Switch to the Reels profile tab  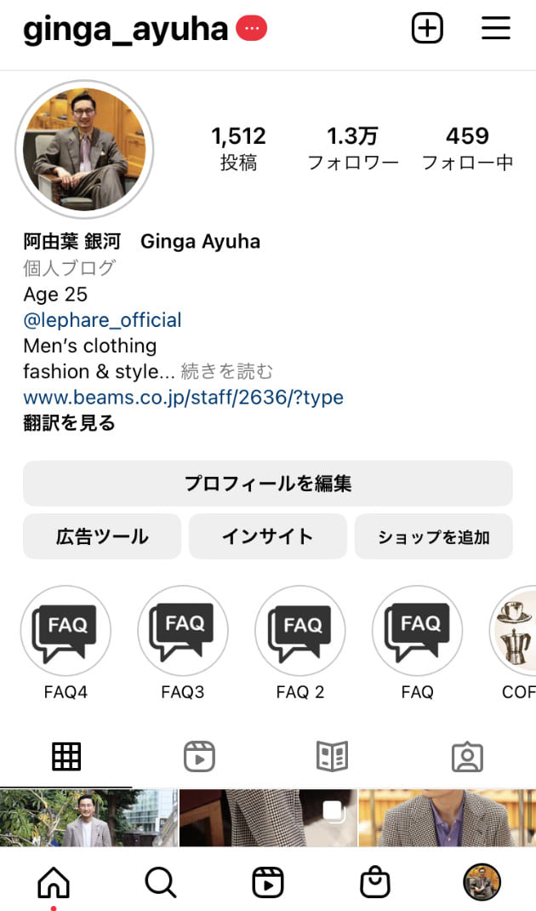click(x=199, y=756)
